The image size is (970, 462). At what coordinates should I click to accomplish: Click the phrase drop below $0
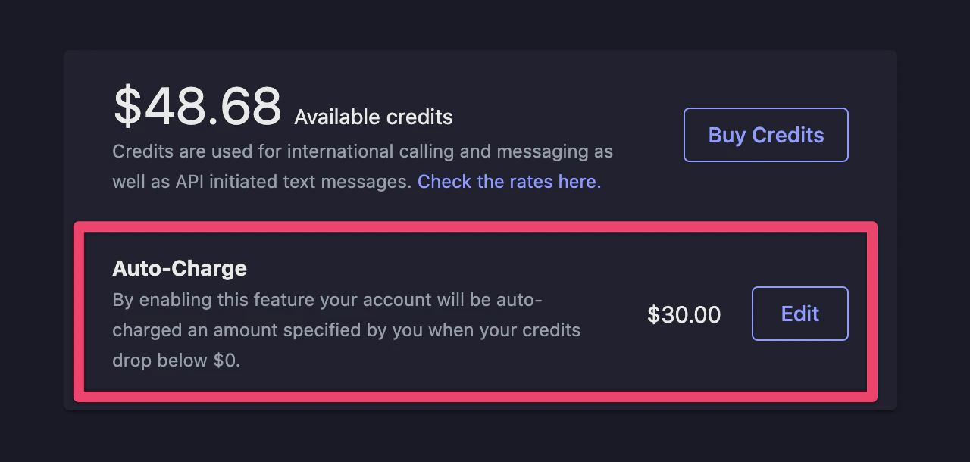coord(176,361)
